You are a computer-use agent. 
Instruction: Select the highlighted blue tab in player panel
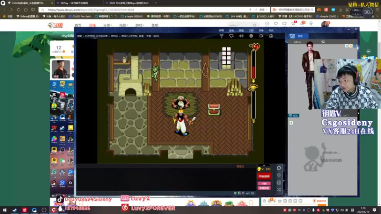(299, 36)
